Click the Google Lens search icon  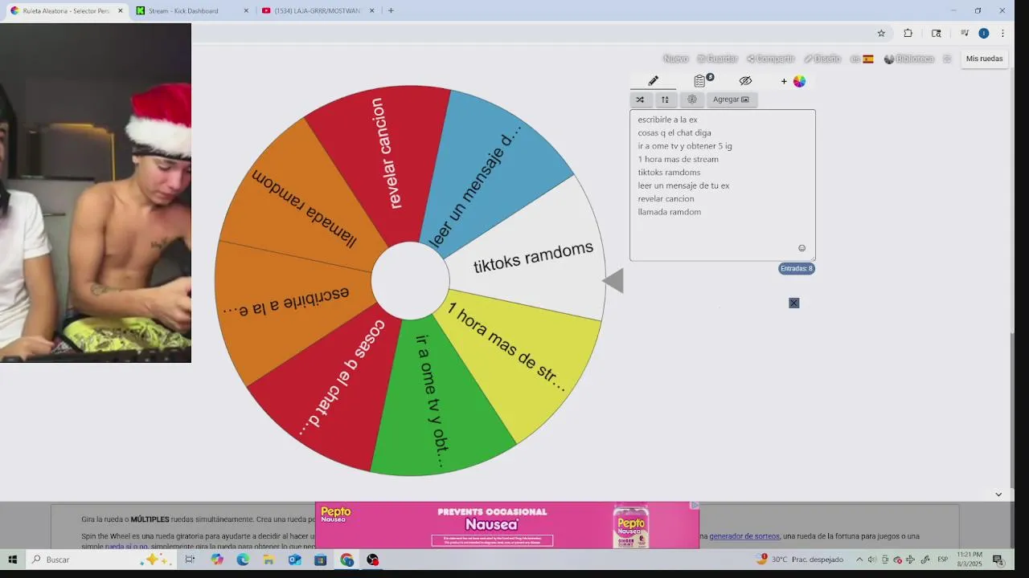tap(937, 33)
